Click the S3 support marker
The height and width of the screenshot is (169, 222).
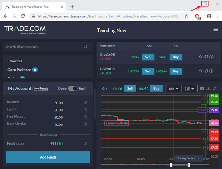coord(204,148)
